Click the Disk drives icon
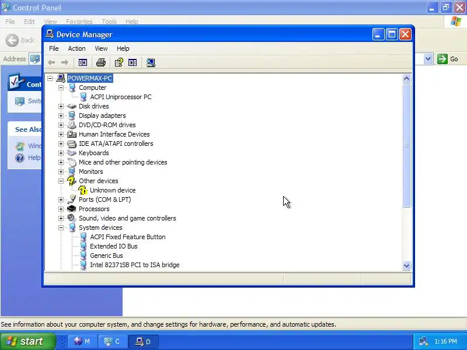Viewport: 467px width, 350px height. (72, 106)
